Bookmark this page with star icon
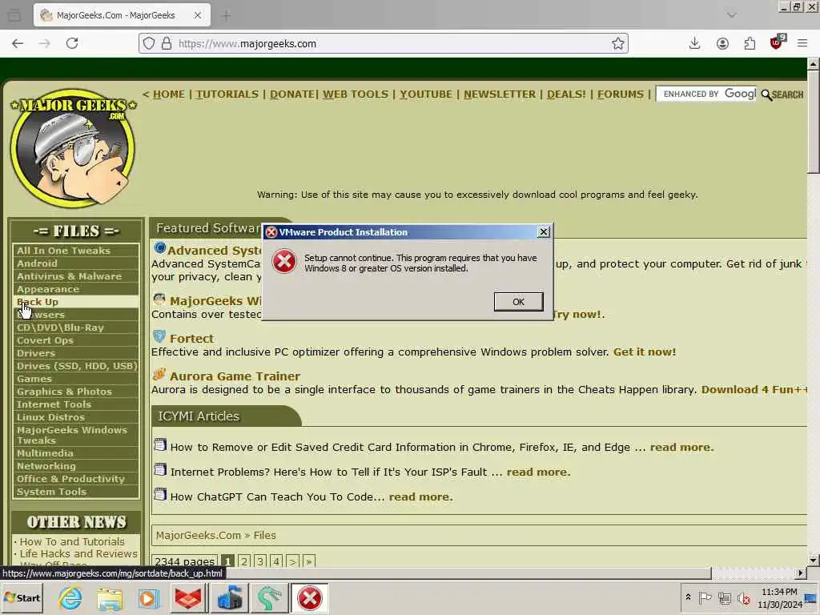 pos(617,43)
